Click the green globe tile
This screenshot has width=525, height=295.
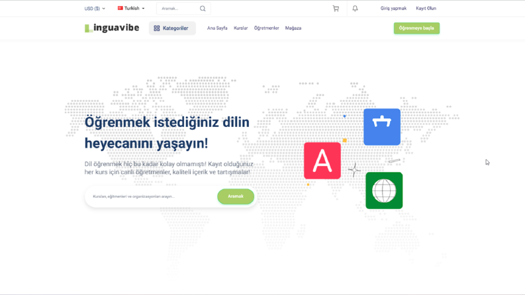click(x=384, y=190)
